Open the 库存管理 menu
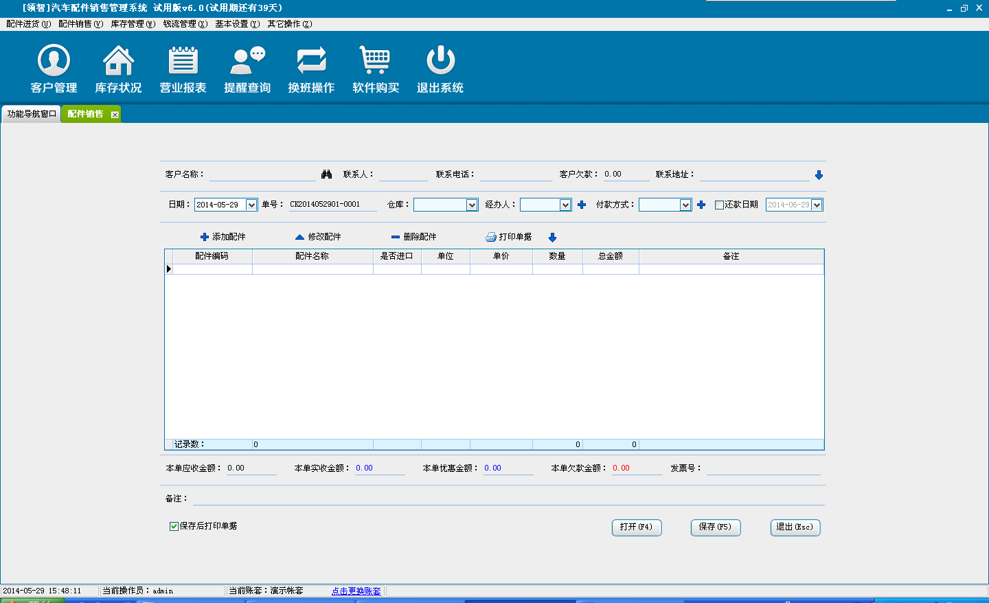Image resolution: width=989 pixels, height=603 pixels. [133, 24]
